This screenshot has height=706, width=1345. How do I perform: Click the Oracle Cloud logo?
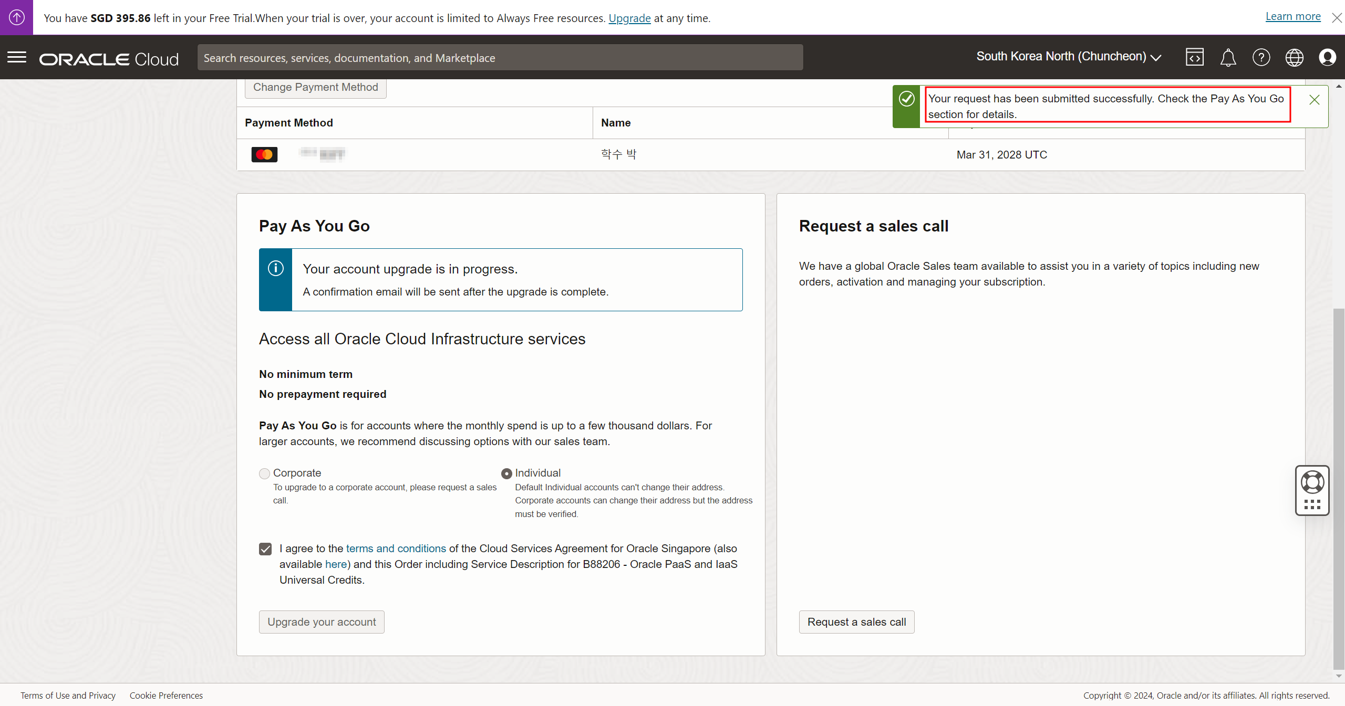click(x=109, y=59)
